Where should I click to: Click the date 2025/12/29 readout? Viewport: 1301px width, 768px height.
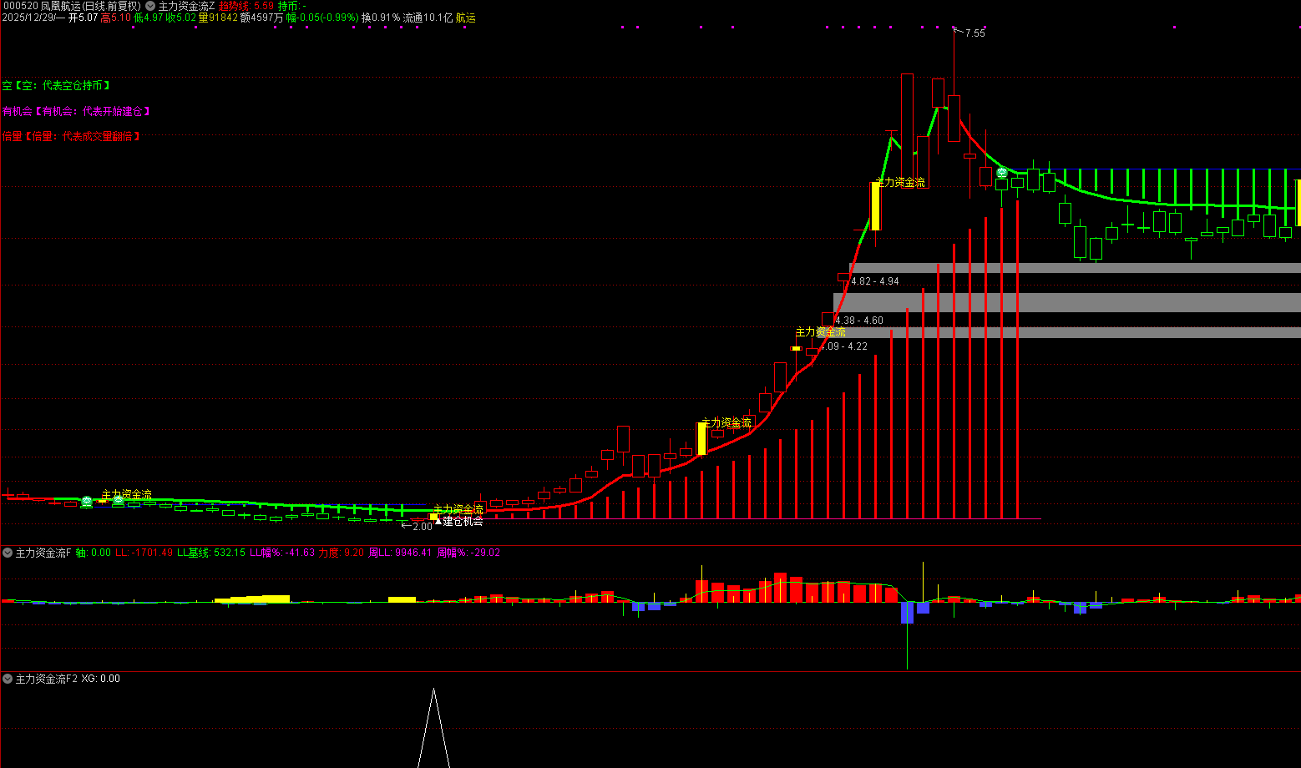pos(33,18)
